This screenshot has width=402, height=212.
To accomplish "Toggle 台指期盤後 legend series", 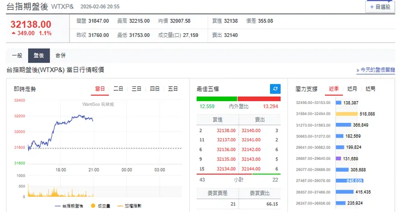I will coord(69,206).
